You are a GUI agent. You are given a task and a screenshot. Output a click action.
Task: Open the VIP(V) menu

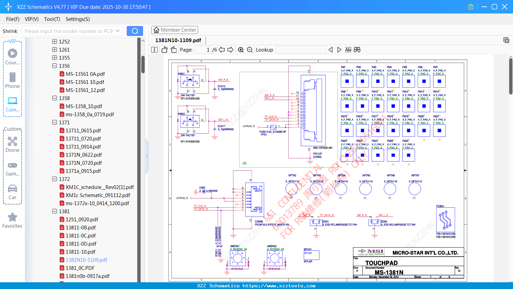click(32, 19)
